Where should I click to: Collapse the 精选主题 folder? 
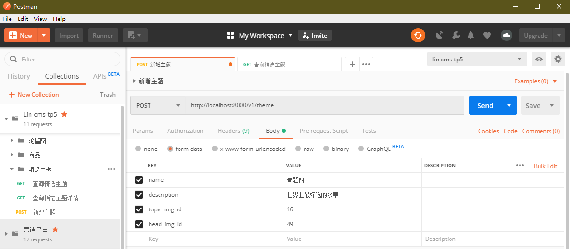click(12, 169)
